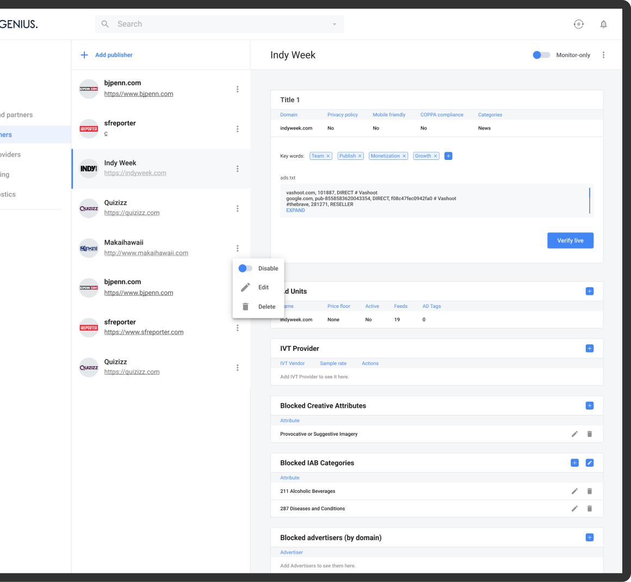Viewport: 631px width, 582px height.
Task: Edit 287 Diseases and Conditions category
Action: tap(574, 509)
